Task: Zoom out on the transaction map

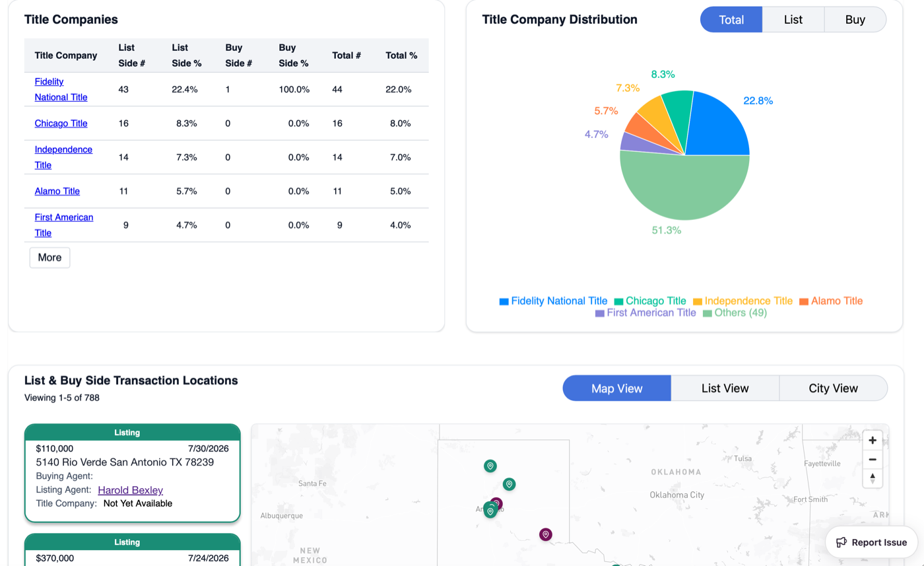Action: (873, 459)
